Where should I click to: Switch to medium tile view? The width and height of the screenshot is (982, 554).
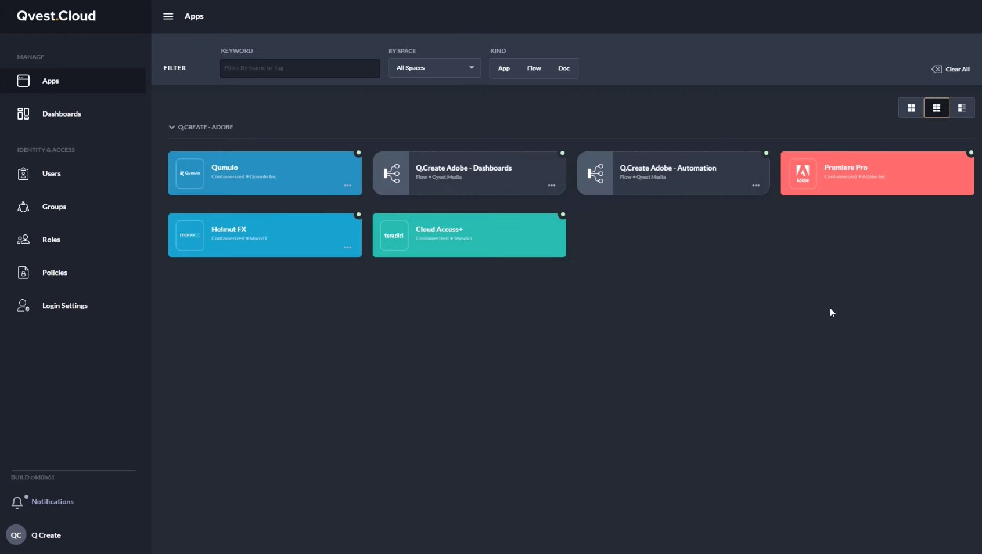pos(936,108)
